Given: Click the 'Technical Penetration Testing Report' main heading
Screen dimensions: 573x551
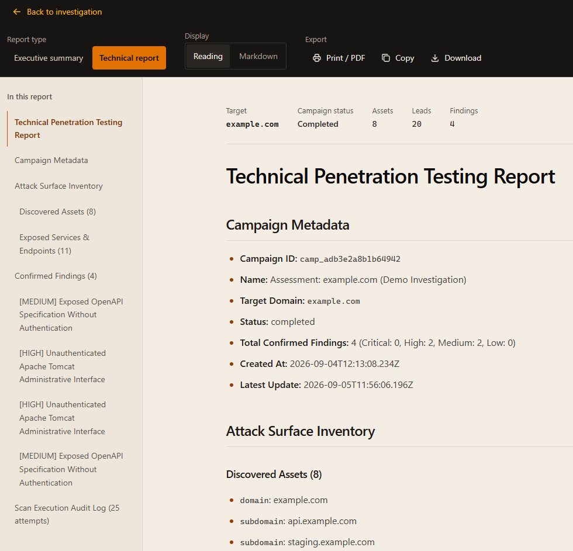Looking at the screenshot, I should pyautogui.click(x=391, y=176).
